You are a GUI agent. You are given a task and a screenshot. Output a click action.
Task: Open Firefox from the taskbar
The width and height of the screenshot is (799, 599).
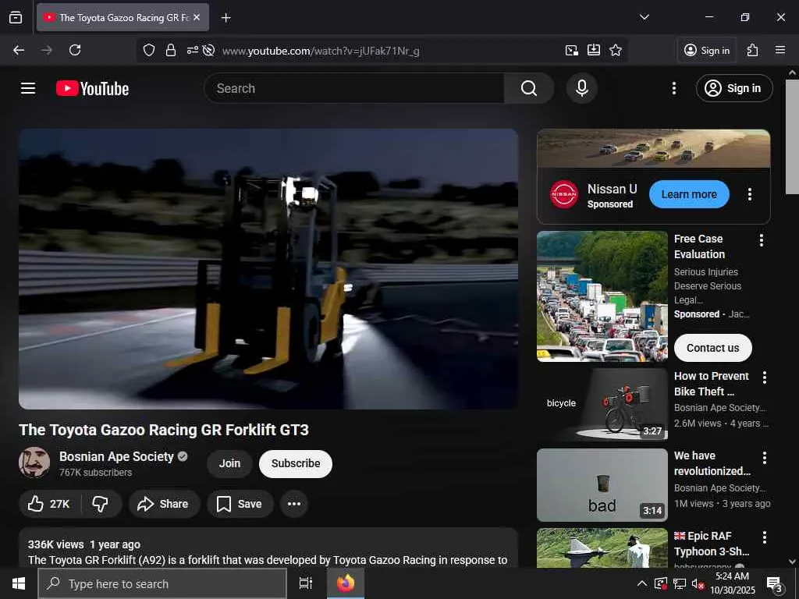346,583
